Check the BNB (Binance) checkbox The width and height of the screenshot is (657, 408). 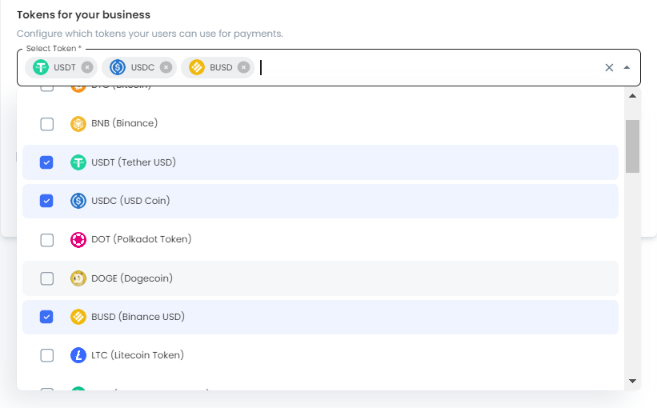pyautogui.click(x=47, y=124)
